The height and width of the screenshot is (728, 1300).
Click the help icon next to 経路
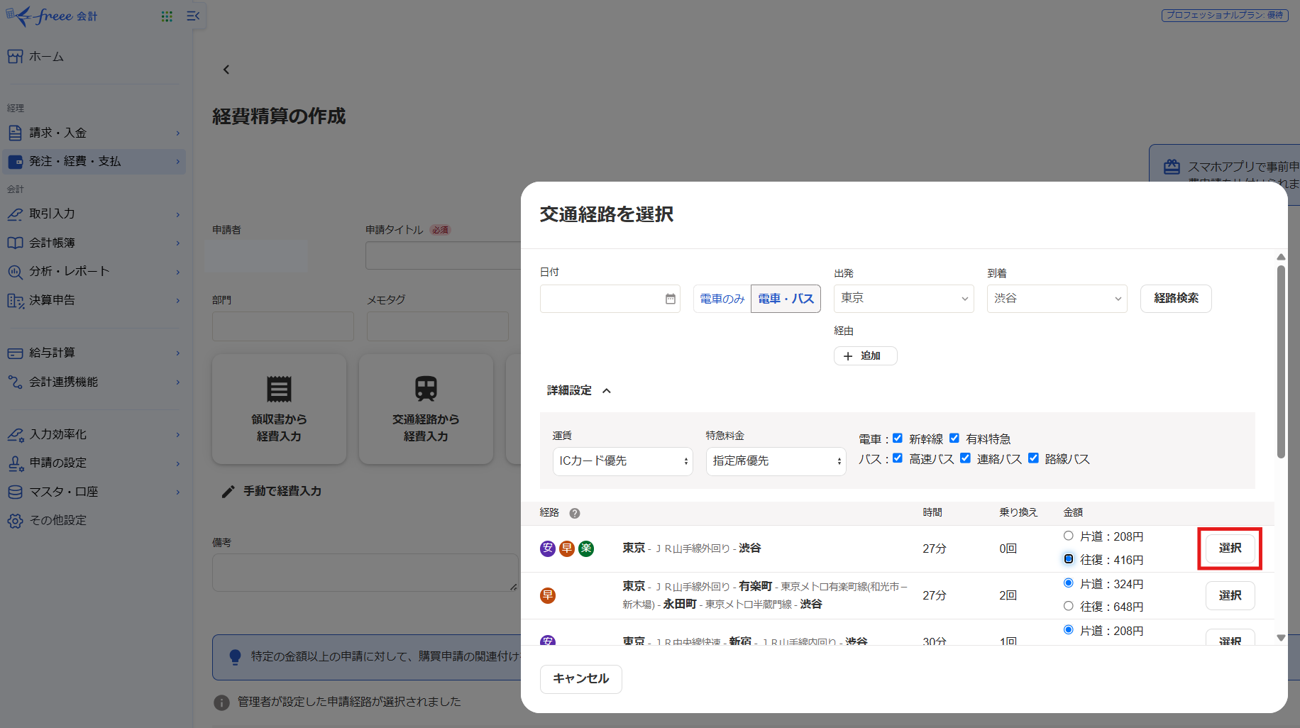(575, 512)
